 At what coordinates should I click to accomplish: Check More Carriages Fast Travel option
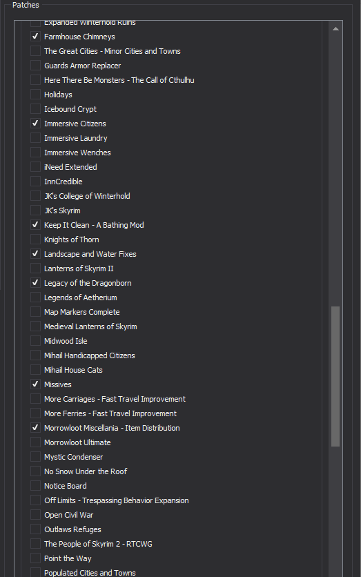tap(35, 399)
